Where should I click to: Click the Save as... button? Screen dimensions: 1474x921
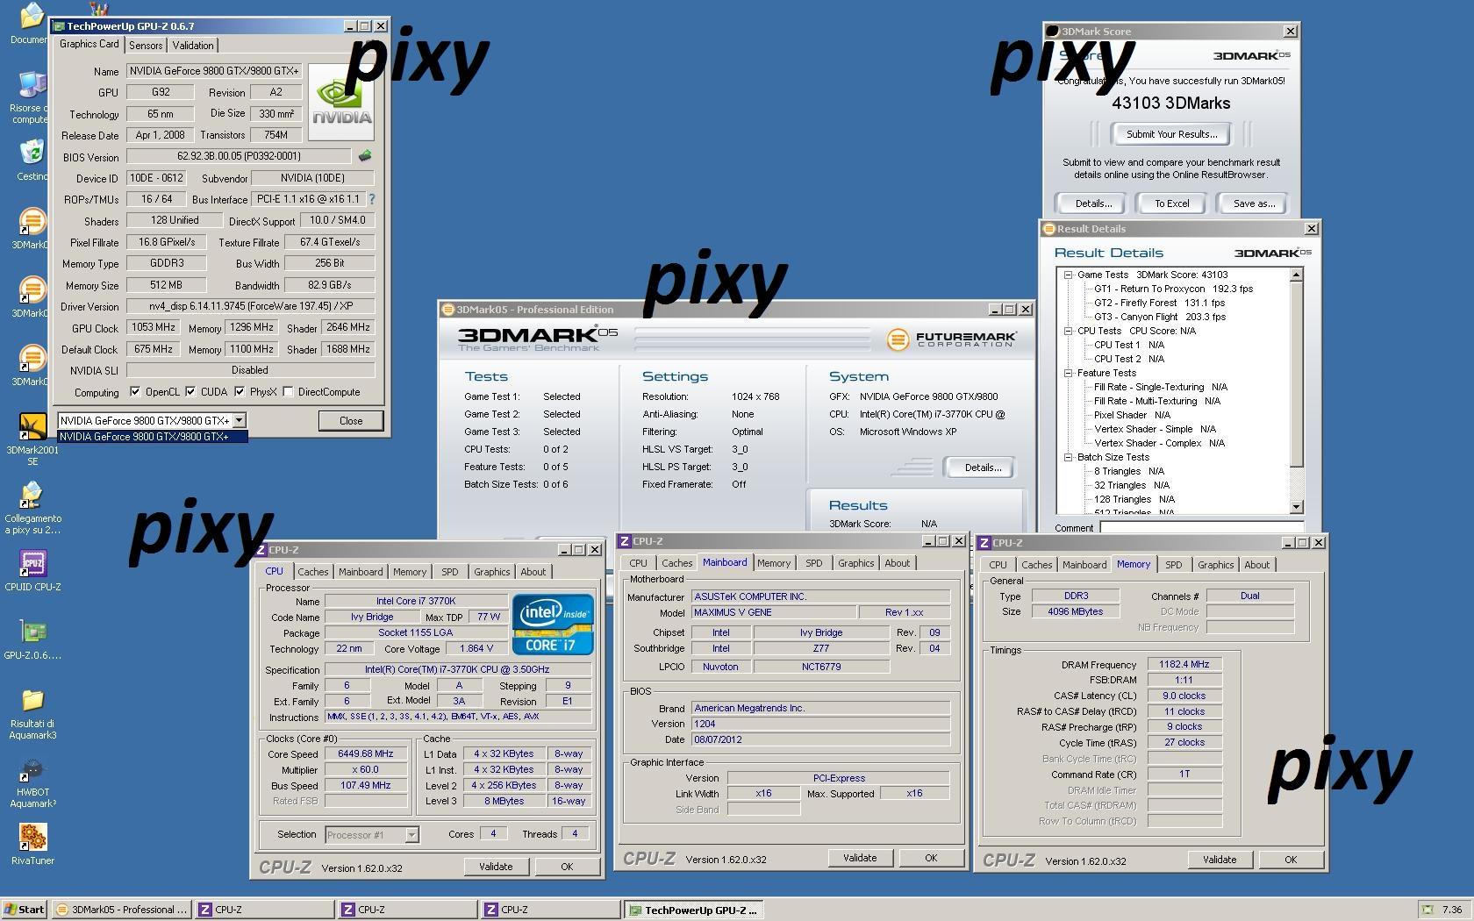click(1254, 203)
